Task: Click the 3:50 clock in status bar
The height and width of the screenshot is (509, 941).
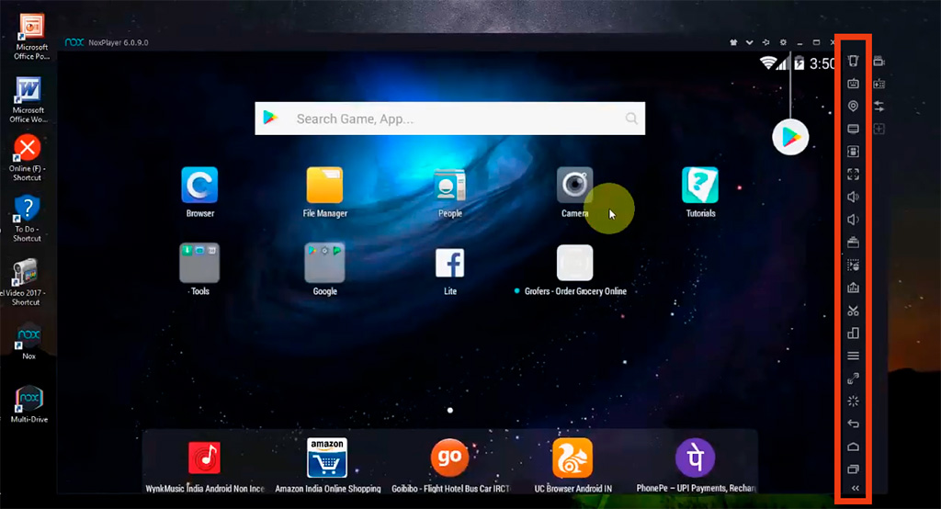Action: click(821, 63)
